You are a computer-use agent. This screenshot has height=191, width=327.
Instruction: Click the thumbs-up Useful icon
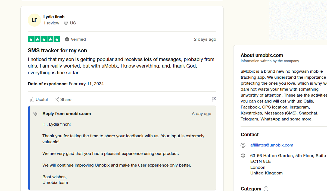click(x=32, y=100)
